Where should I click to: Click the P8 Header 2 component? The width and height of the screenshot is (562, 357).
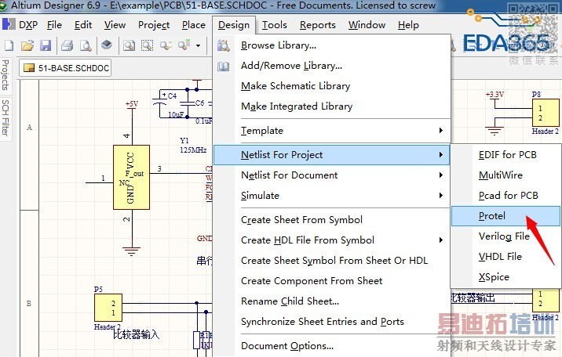[546, 113]
